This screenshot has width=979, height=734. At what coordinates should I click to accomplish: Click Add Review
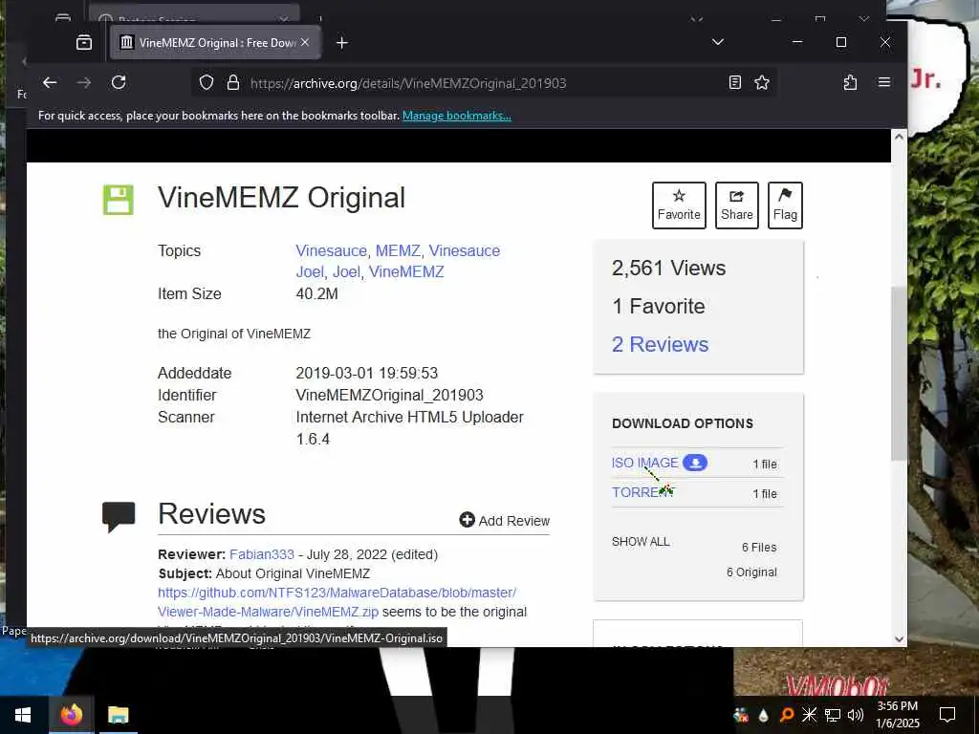click(505, 521)
